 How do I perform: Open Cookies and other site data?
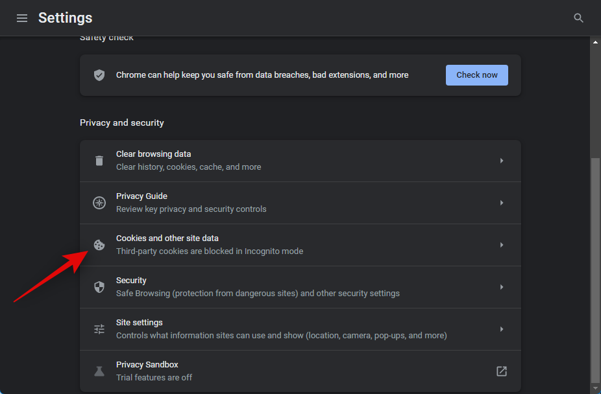tap(167, 238)
